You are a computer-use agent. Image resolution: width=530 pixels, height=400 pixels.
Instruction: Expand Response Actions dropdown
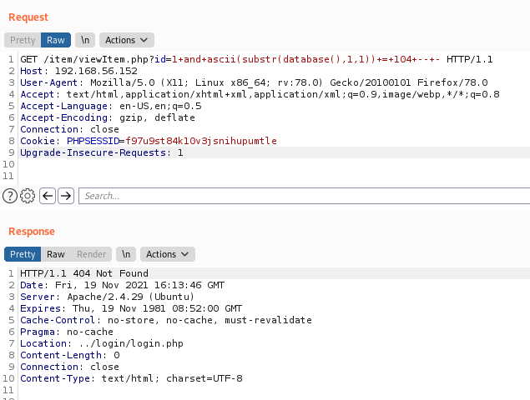pyautogui.click(x=168, y=254)
